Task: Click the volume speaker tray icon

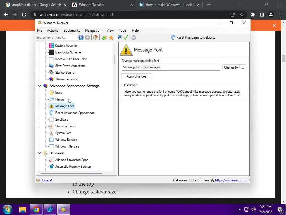Action: 253,209
